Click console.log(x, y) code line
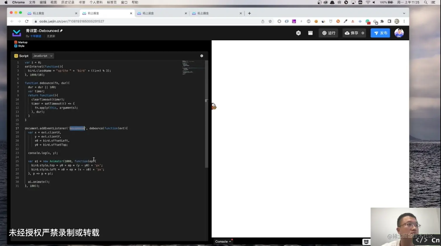 tap(43, 153)
